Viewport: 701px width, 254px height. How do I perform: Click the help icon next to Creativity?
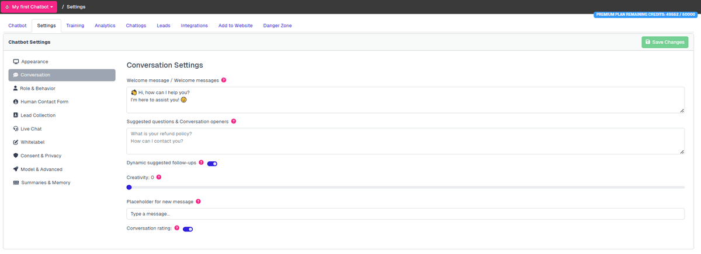coord(159,177)
